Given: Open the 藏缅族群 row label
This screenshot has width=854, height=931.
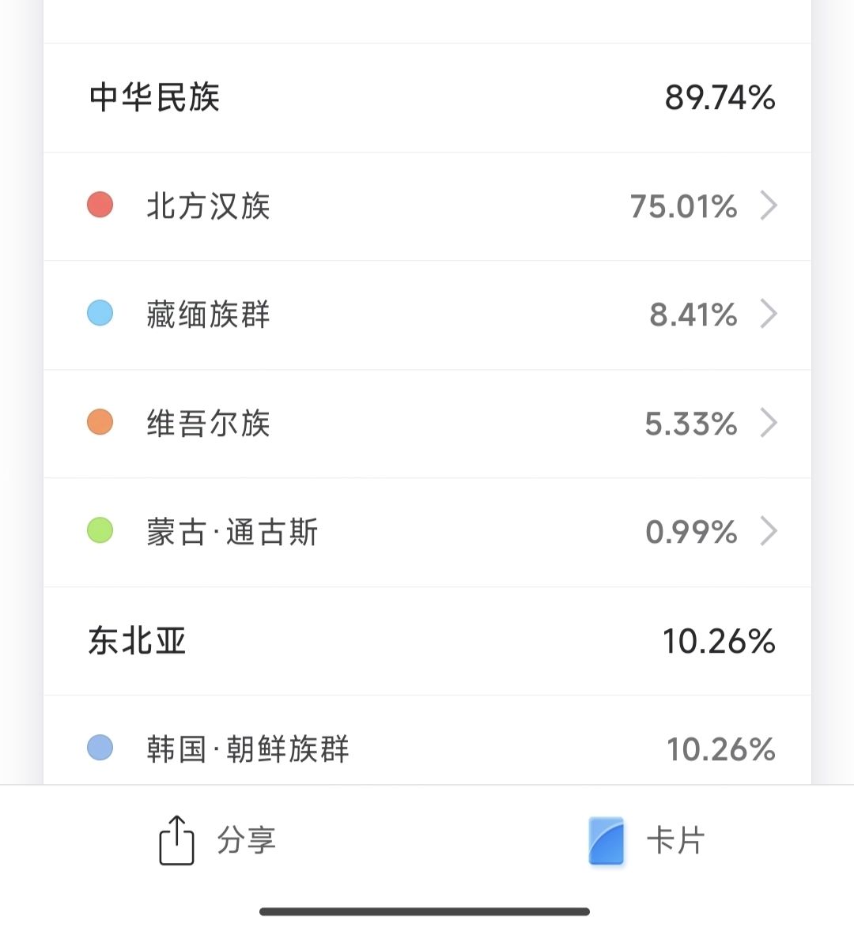Looking at the screenshot, I should click(209, 314).
